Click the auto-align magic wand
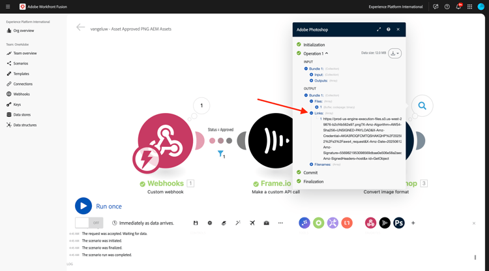Viewport: 489px width, 271px height. click(238, 223)
